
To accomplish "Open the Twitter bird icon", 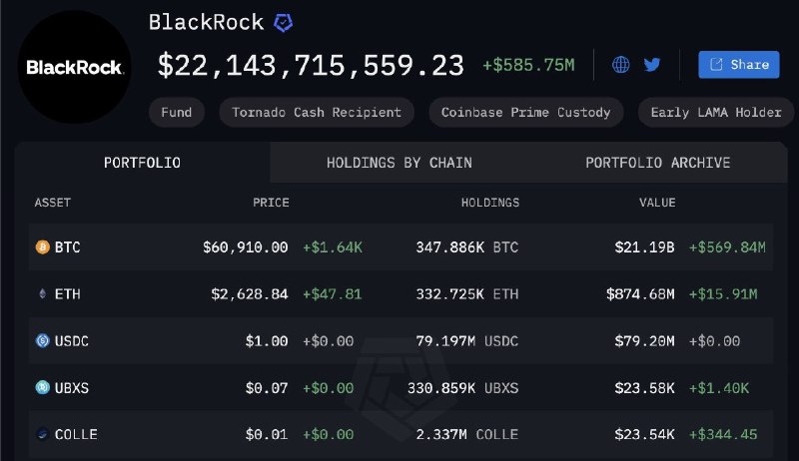I will click(652, 65).
